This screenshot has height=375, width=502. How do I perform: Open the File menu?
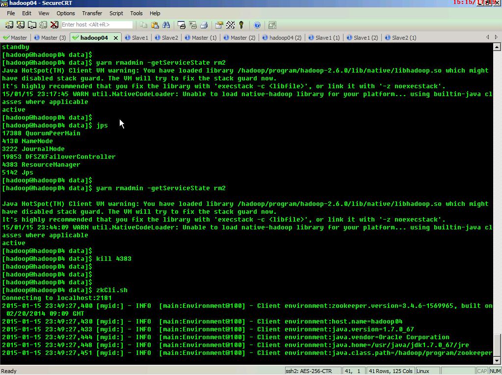(11, 13)
